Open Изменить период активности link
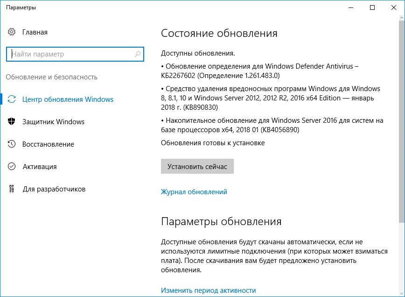The height and width of the screenshot is (297, 405). tap(209, 290)
